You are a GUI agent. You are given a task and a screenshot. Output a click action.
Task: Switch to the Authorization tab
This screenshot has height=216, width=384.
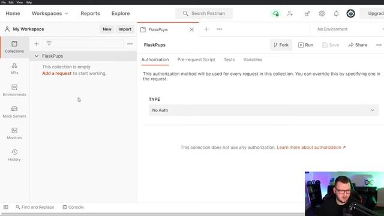pyautogui.click(x=155, y=60)
